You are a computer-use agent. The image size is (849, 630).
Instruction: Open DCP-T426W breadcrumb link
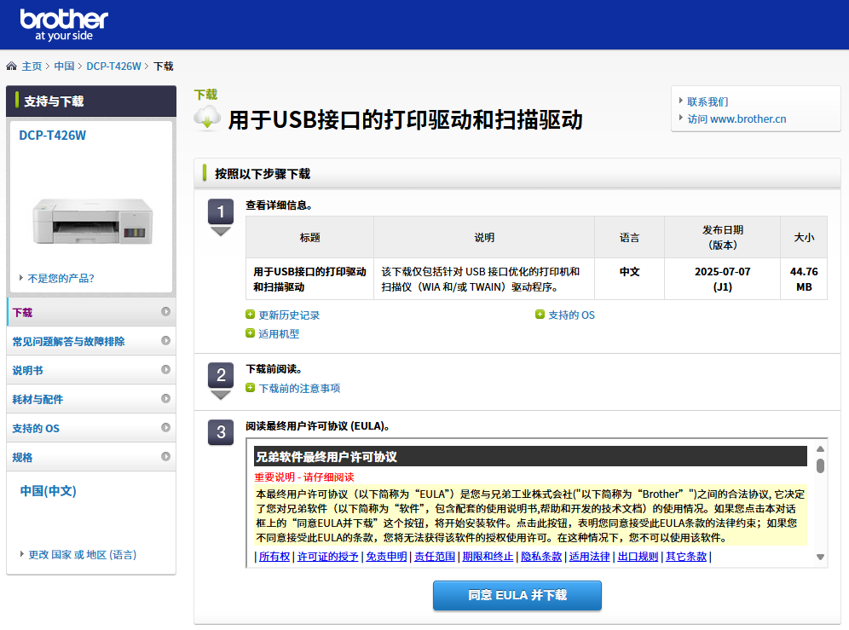click(x=113, y=66)
